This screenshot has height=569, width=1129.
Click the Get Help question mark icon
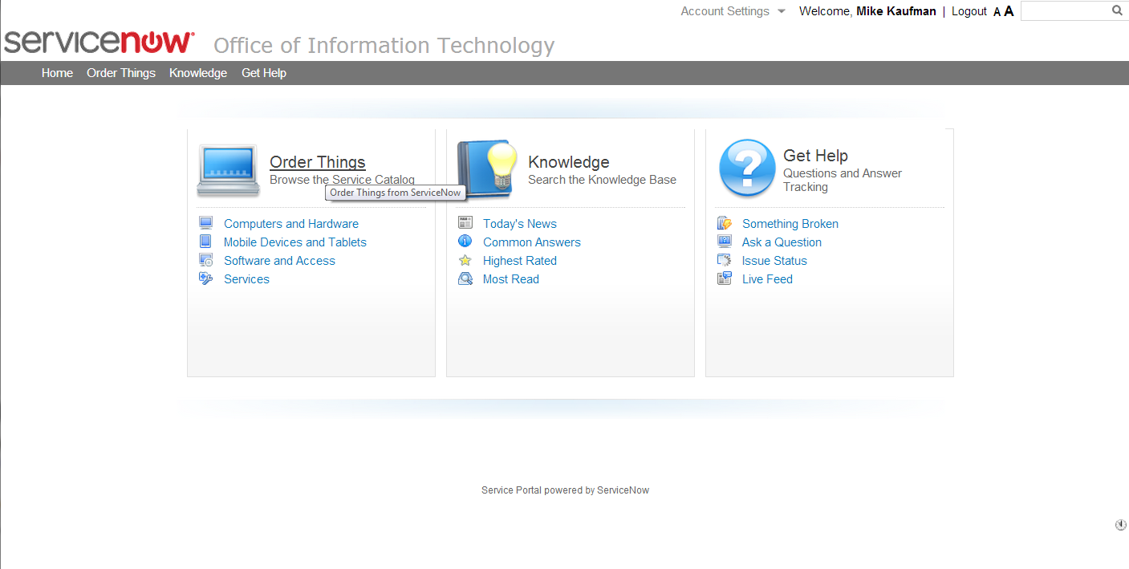[x=747, y=168]
